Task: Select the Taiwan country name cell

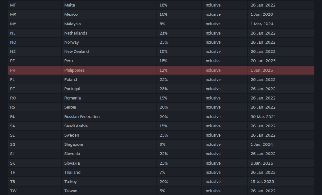Action: coord(71,191)
